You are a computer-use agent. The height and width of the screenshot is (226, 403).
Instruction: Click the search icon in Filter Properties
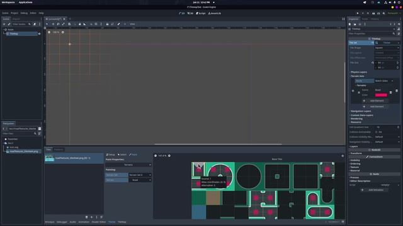[394, 33]
